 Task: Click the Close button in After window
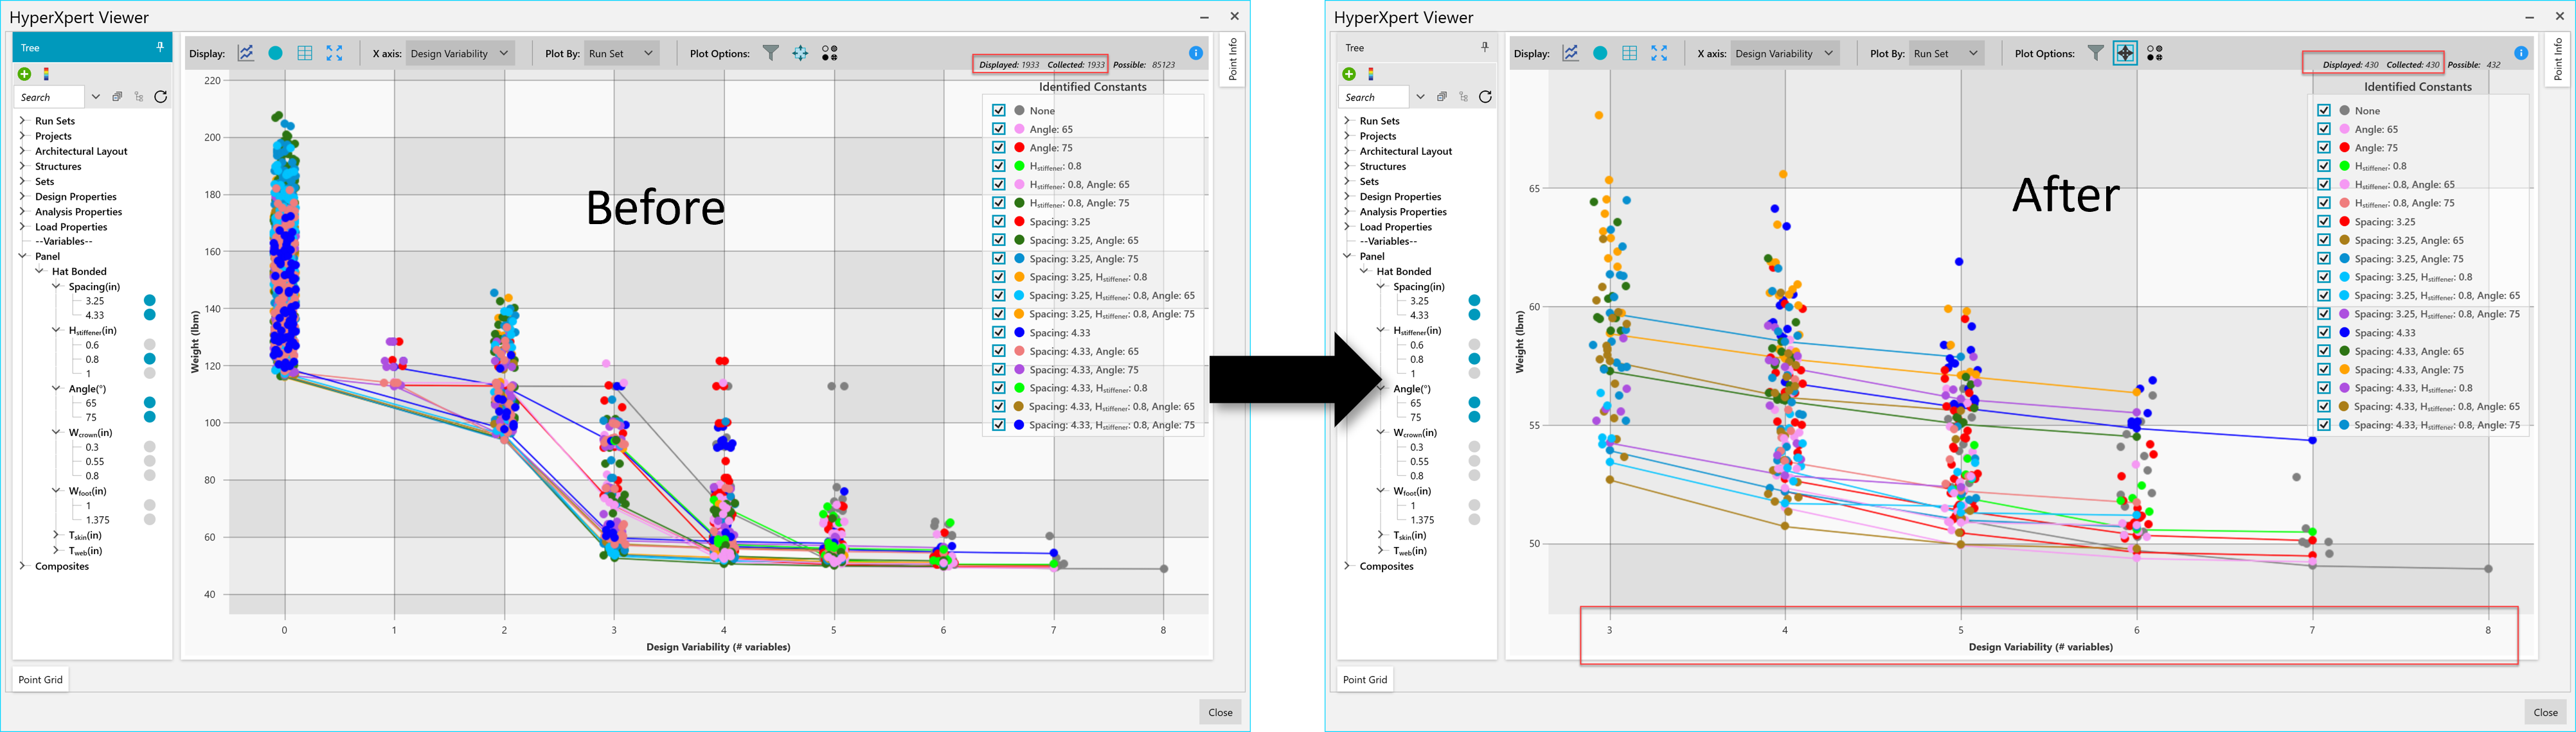click(2545, 712)
